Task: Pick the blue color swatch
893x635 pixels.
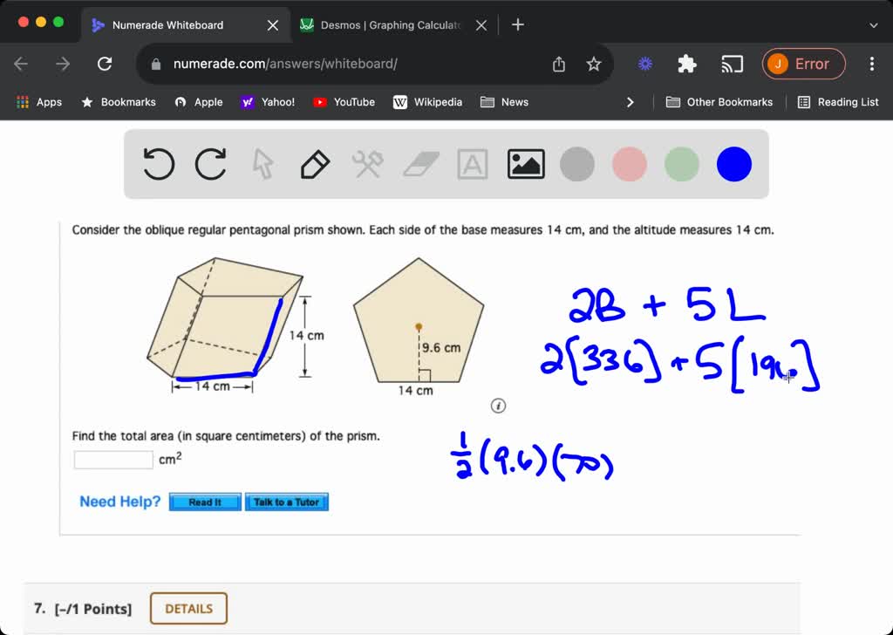Action: tap(734, 164)
